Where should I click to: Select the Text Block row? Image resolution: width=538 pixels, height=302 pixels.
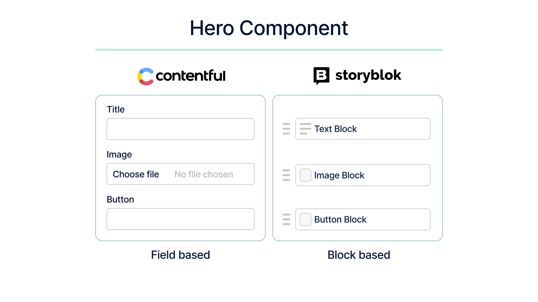[392, 129]
